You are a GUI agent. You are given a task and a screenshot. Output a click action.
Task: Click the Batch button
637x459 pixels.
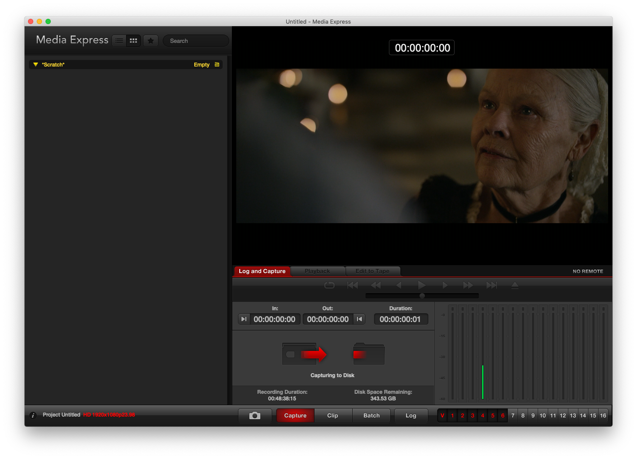coord(371,416)
